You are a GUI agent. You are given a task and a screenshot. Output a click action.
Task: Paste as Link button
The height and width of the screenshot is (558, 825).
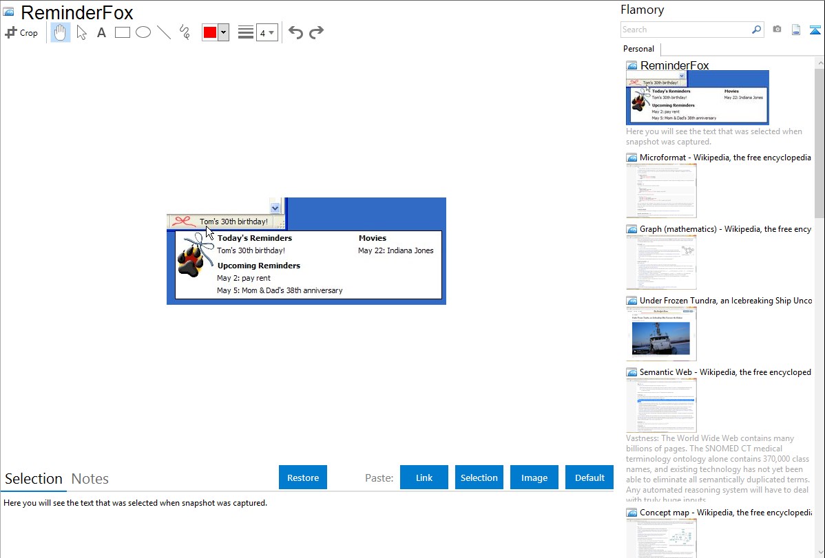tap(424, 477)
